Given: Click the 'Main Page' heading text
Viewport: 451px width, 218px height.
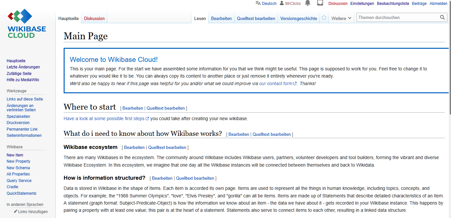Looking at the screenshot, I should point(86,36).
